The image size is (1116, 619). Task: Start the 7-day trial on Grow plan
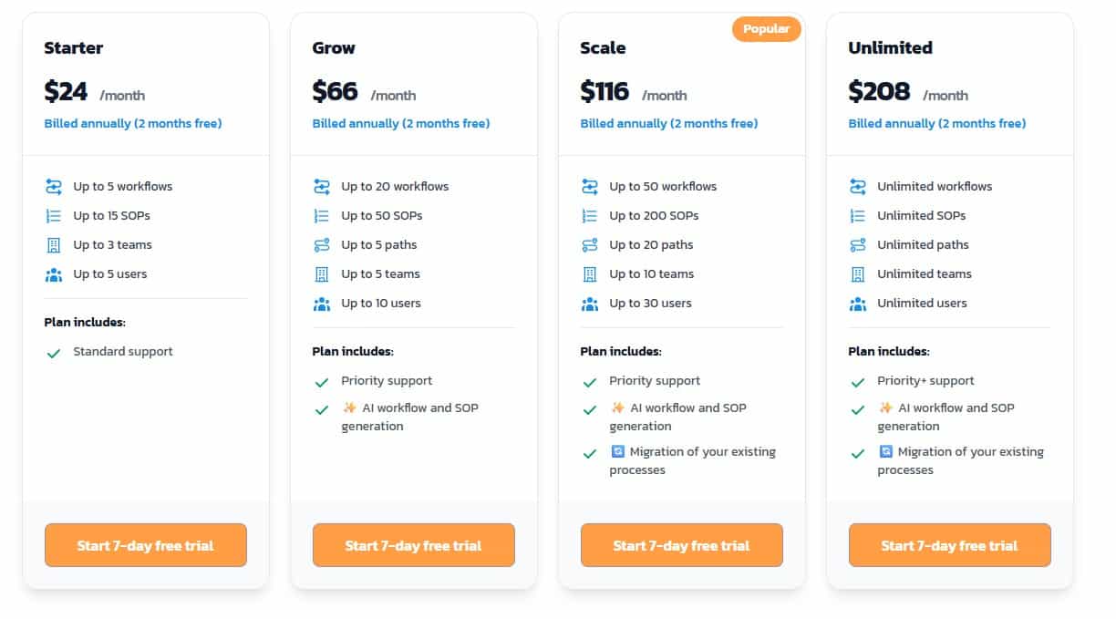pos(413,545)
